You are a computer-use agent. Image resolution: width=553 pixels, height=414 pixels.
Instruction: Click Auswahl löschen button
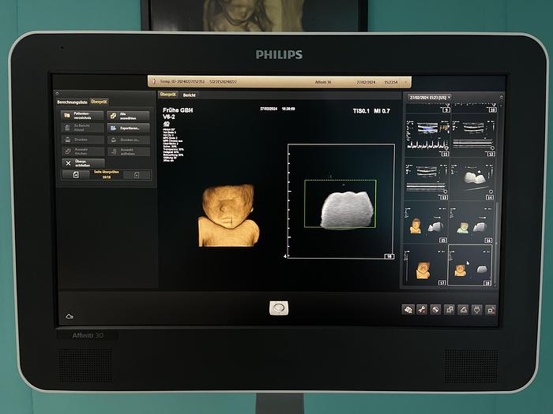coord(82,151)
